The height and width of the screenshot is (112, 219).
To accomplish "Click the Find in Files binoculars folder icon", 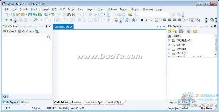I will pos(130,14).
